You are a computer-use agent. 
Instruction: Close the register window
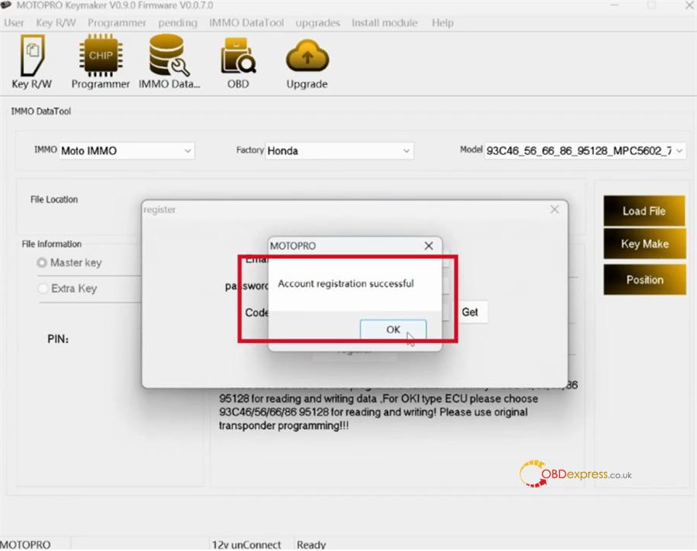tap(555, 209)
